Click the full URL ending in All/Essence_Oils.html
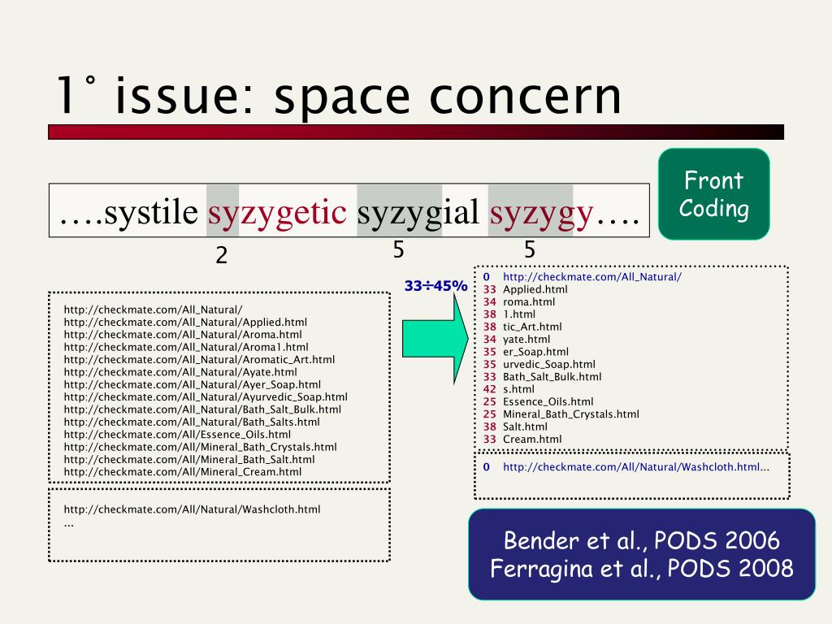 (177, 435)
